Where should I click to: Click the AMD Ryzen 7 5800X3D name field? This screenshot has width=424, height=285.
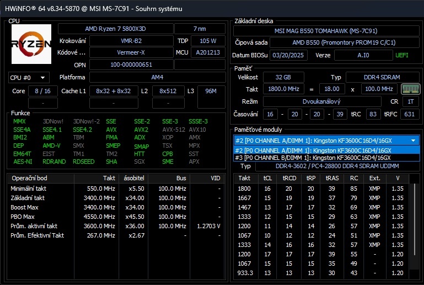point(115,29)
